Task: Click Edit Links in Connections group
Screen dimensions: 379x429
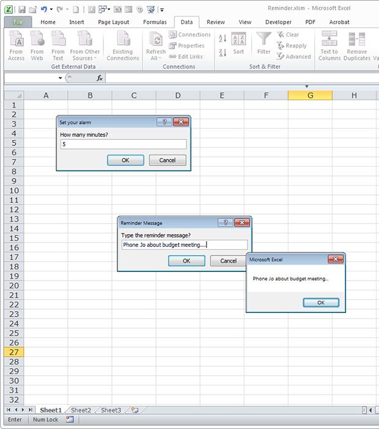Action: click(x=186, y=56)
